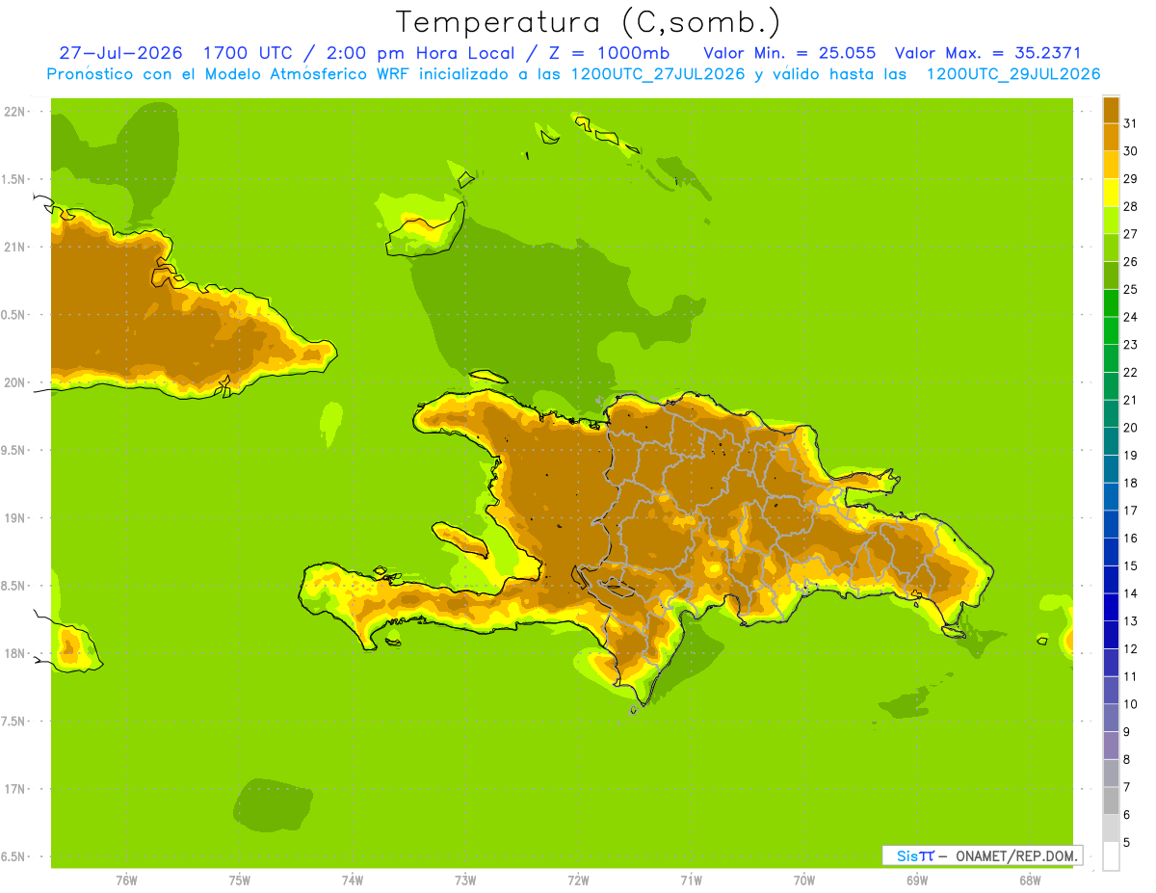Pick the purple swatch between legend 8 and 9
The image size is (1156, 893).
[x=1111, y=746]
